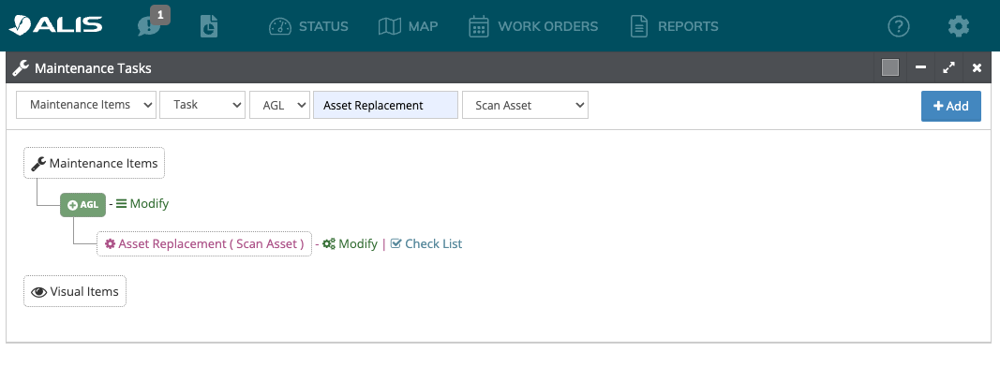Select the Visual Items eye node
Viewport: 1000px width, 366px height.
pyautogui.click(x=75, y=291)
